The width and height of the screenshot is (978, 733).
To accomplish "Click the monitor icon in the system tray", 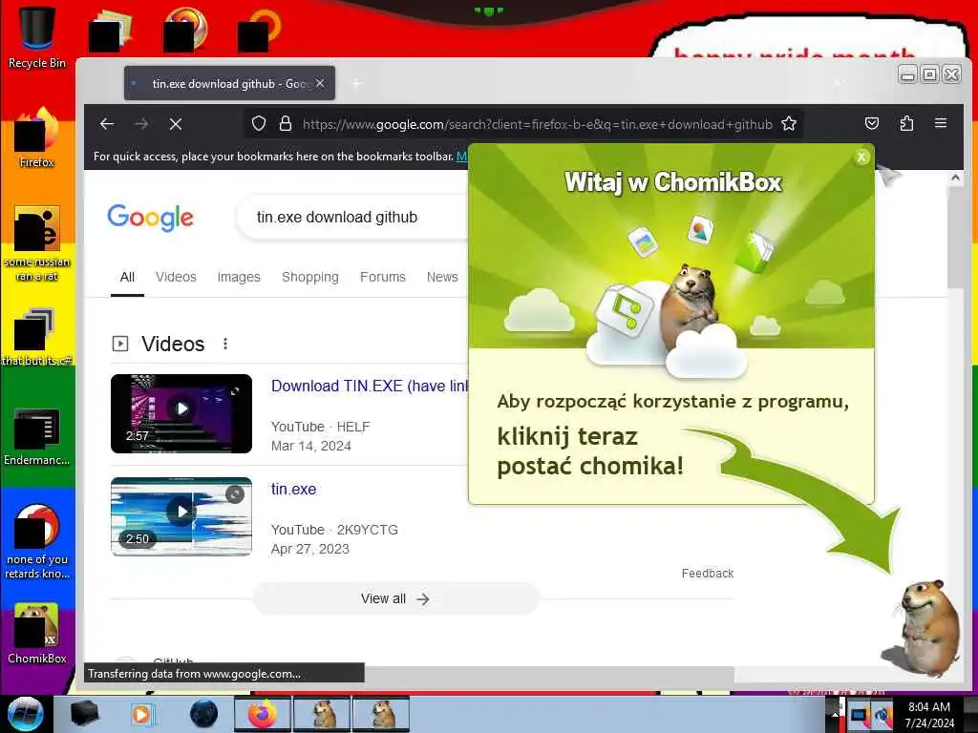I will coord(860,715).
